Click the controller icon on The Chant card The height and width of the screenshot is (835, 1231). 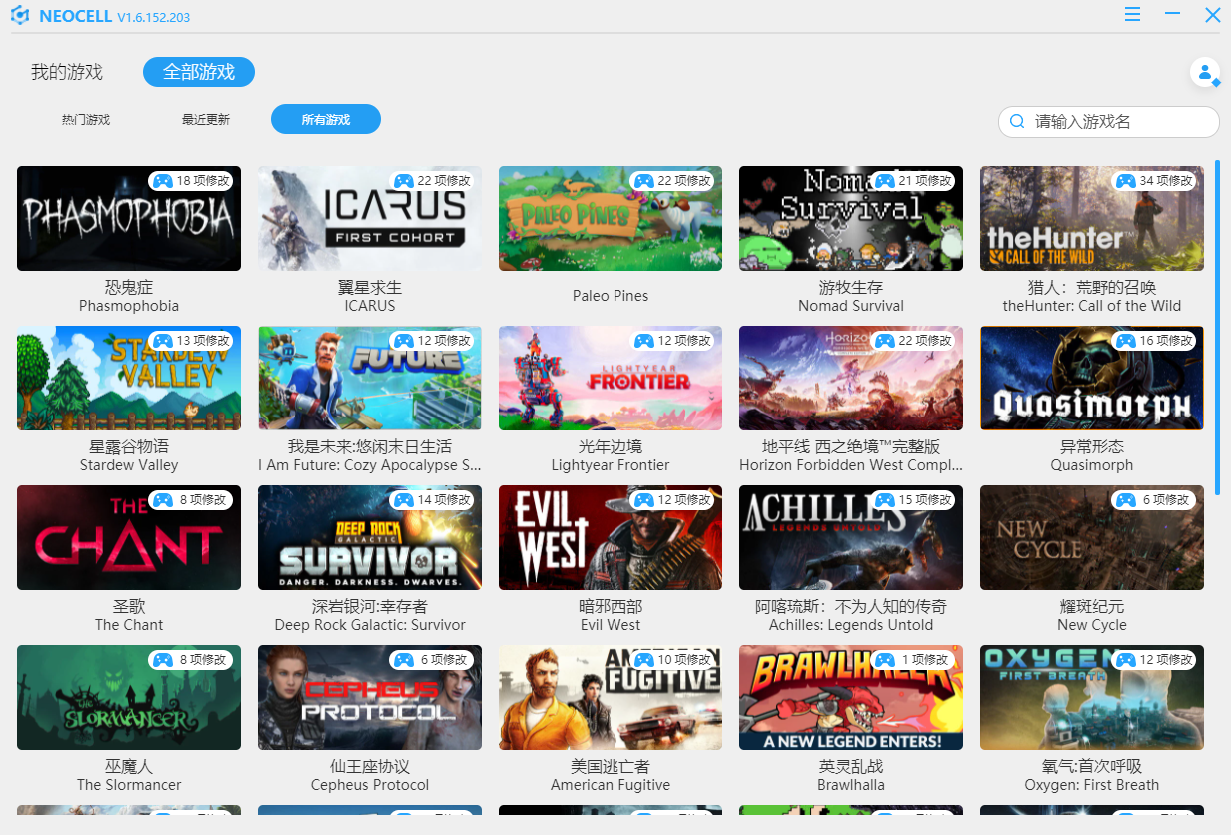click(162, 500)
